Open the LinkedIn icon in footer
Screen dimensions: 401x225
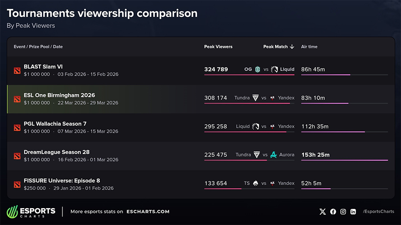(353, 212)
